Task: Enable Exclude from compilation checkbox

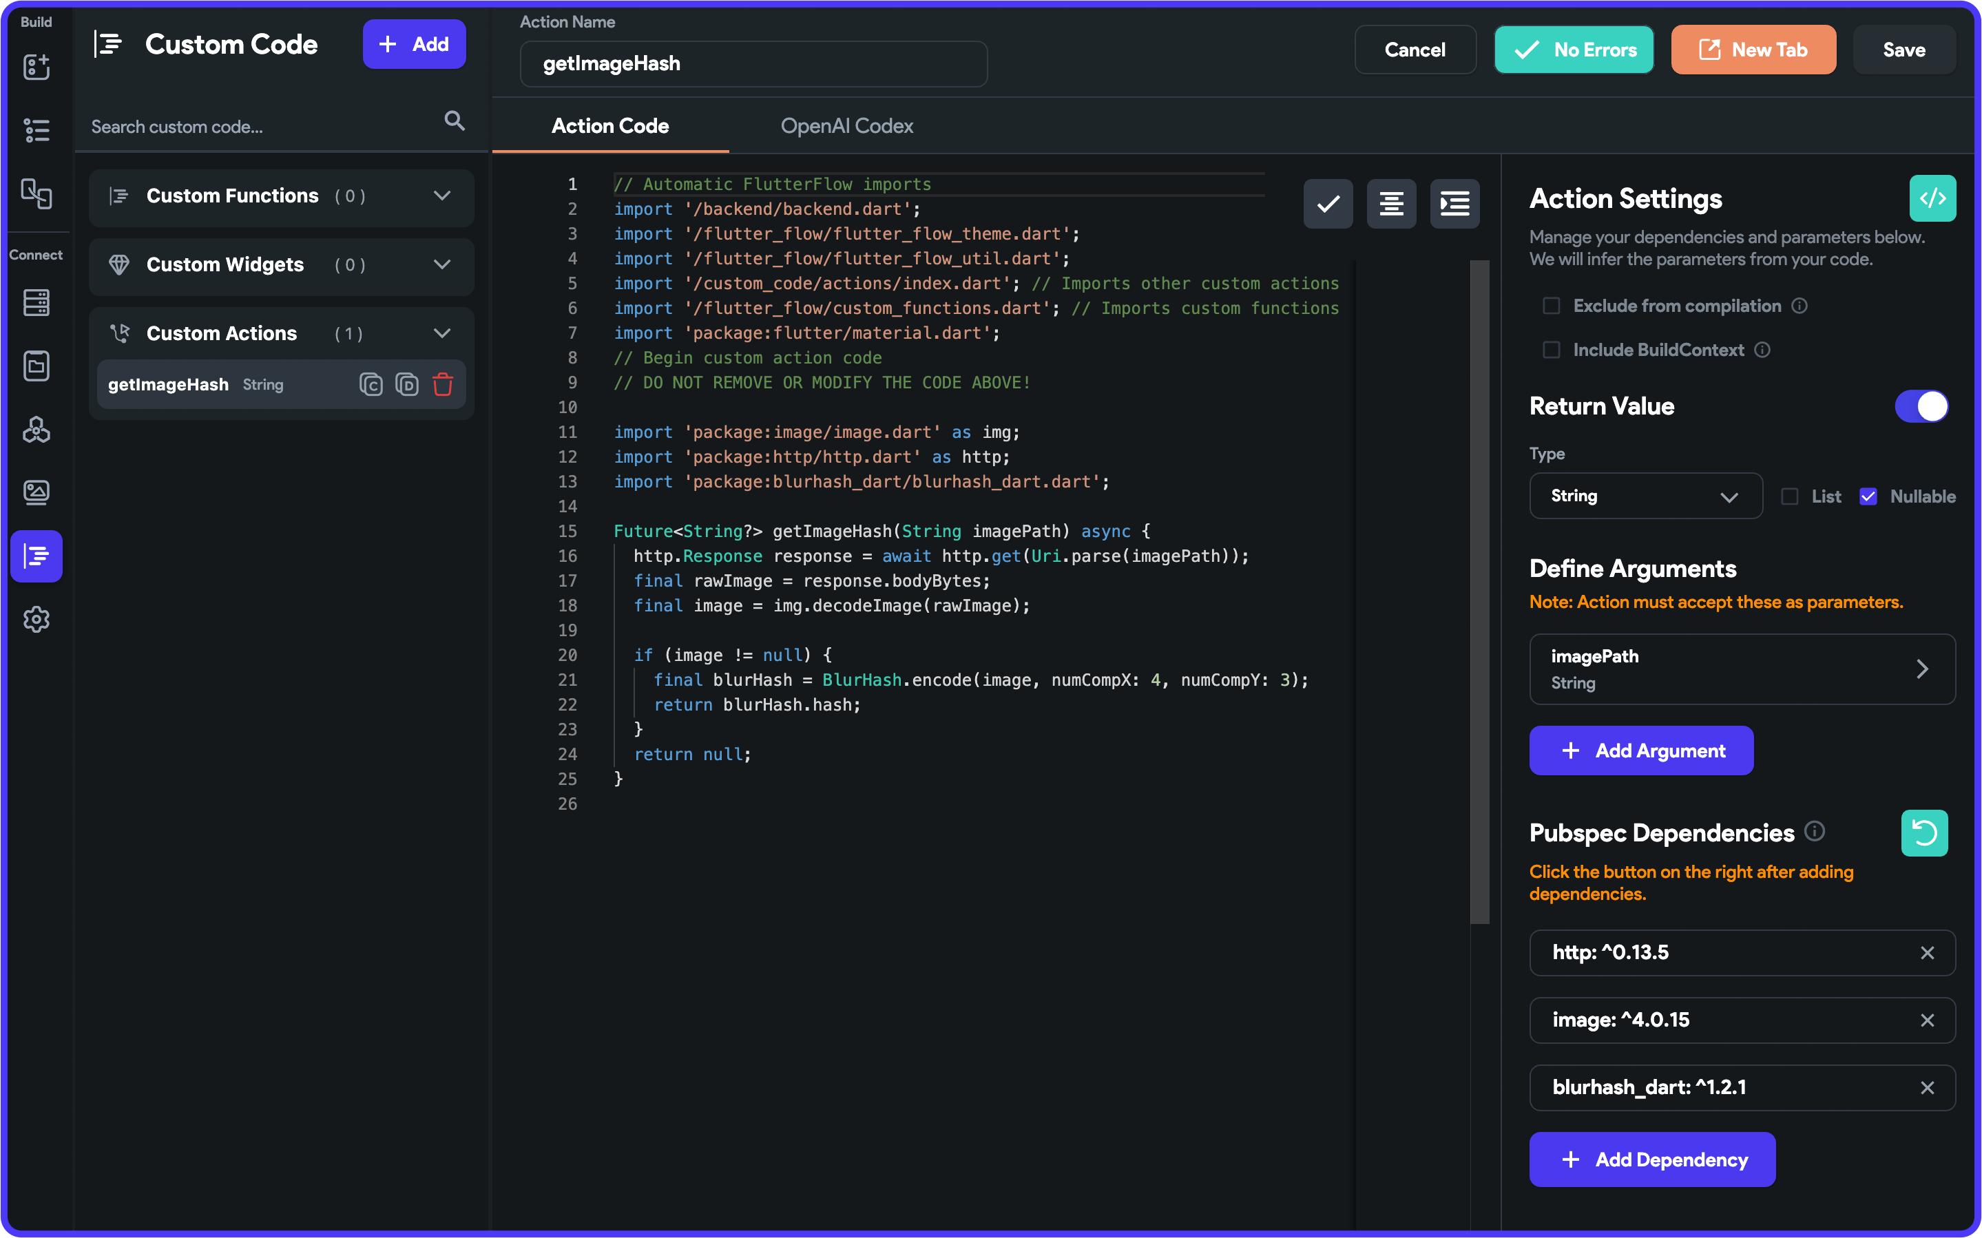Action: click(1551, 306)
